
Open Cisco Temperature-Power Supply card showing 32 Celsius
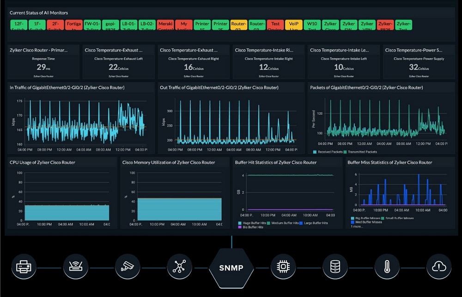coord(419,62)
